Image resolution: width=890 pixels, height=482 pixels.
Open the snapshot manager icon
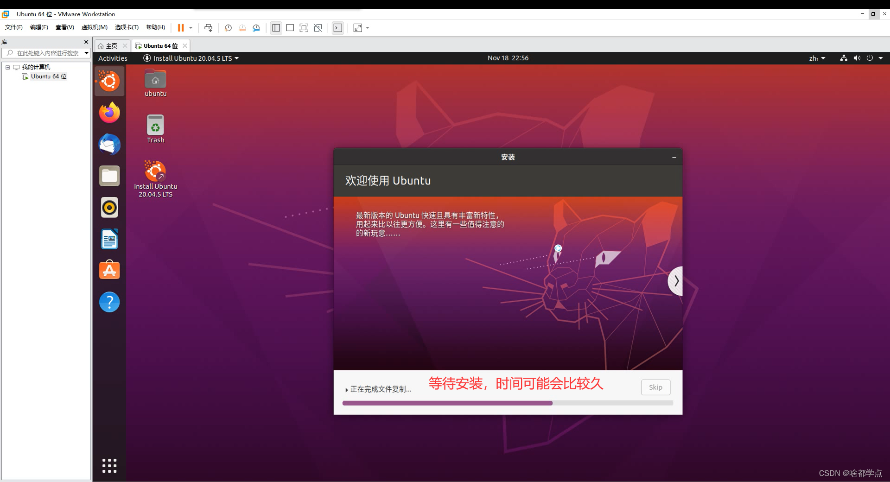tap(256, 28)
